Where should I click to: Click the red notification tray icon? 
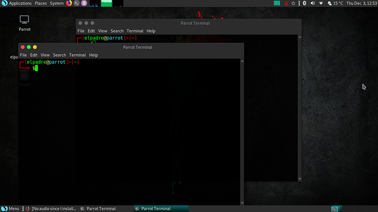(x=286, y=3)
